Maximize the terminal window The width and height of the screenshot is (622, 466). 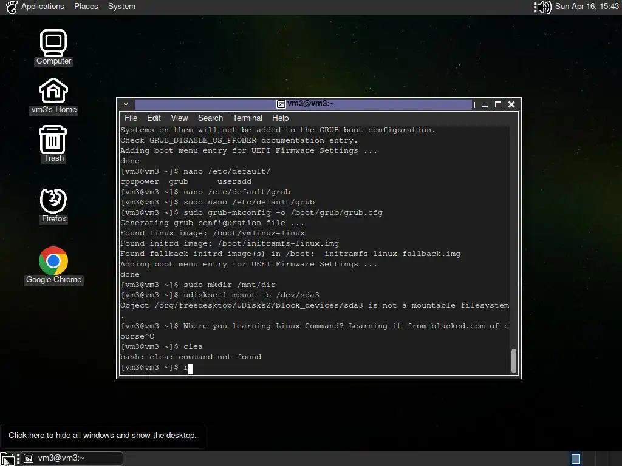498,104
